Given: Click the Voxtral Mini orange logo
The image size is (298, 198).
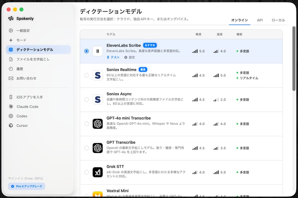Looking at the screenshot, I should 98,194.
